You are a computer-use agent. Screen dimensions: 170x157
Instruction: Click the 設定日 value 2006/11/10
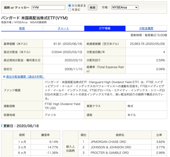(73, 69)
